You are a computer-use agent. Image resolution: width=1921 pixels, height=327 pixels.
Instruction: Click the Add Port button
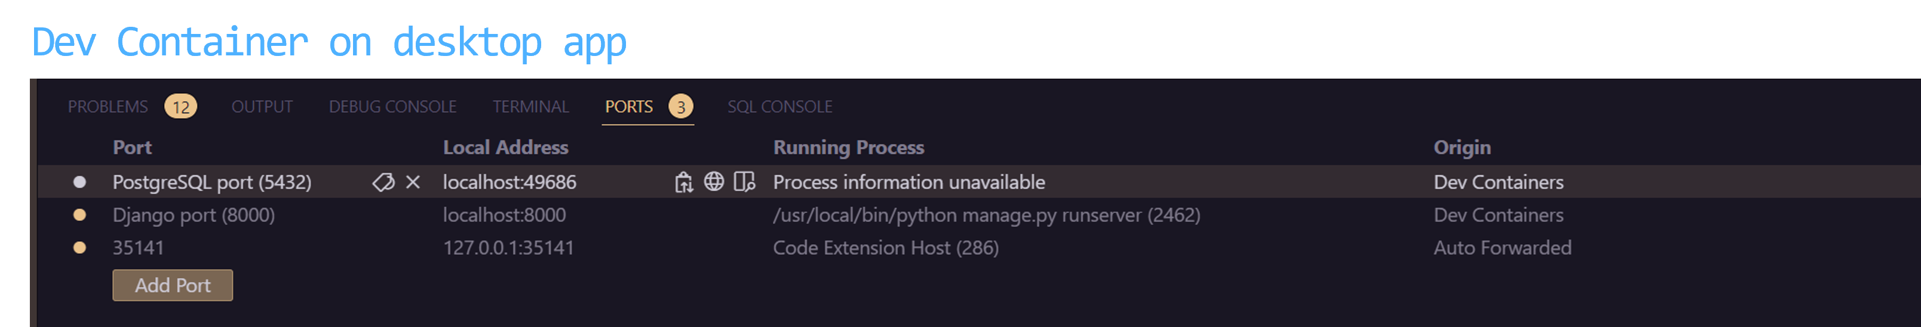(172, 285)
